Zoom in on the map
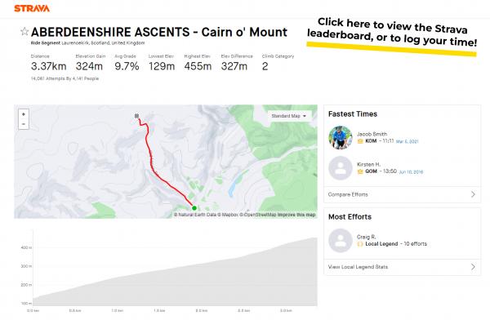 point(24,114)
